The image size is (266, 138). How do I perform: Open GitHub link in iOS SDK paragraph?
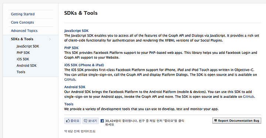point(70,79)
